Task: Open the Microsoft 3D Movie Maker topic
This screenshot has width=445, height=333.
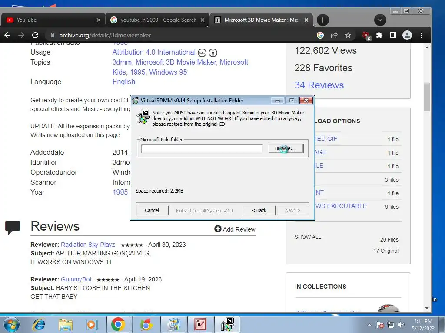Action: 176,62
